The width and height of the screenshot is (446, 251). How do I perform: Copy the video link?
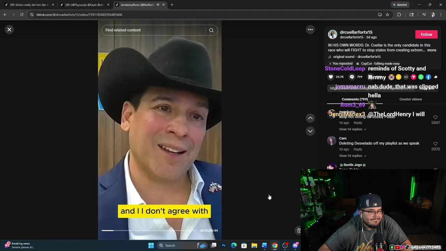click(426, 89)
